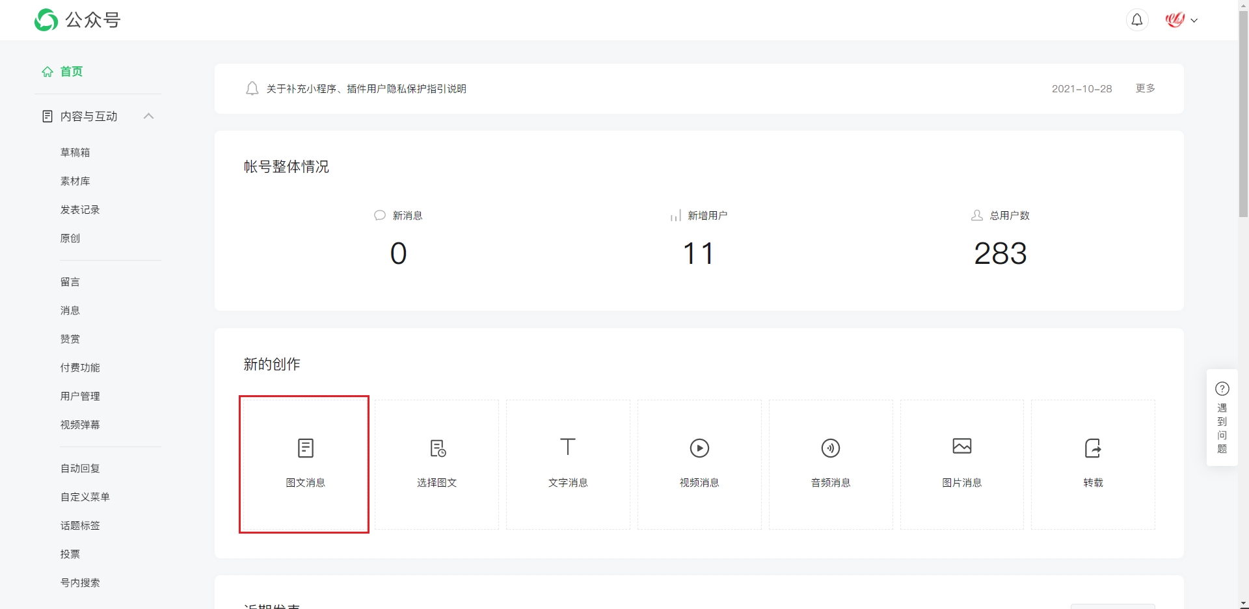The width and height of the screenshot is (1249, 609).
Task: Collapse the 内容与互动 sidebar section
Action: pyautogui.click(x=148, y=116)
